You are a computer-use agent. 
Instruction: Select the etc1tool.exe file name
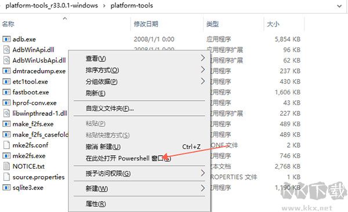point(30,82)
